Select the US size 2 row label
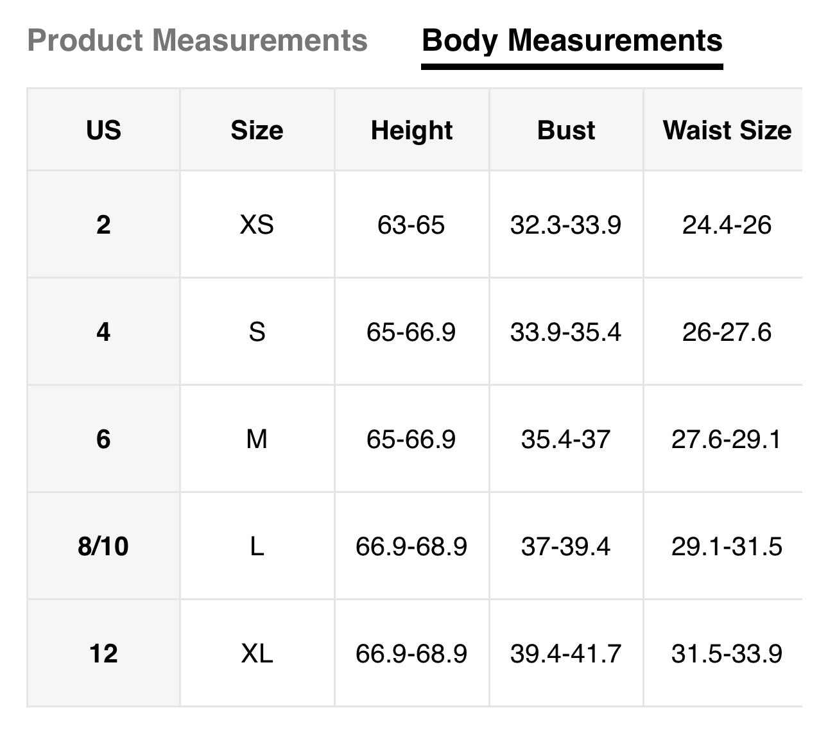The image size is (828, 735). [x=103, y=225]
